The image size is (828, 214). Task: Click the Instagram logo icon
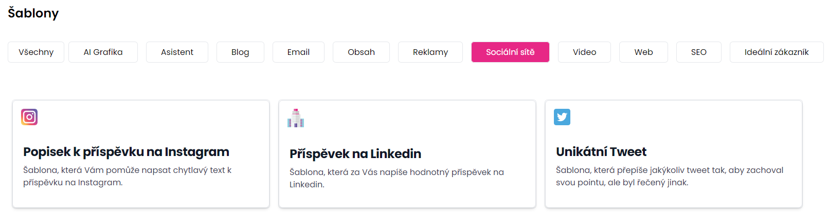(29, 117)
